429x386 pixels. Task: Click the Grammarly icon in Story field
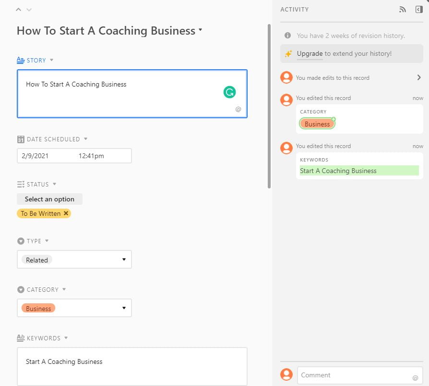pyautogui.click(x=230, y=92)
